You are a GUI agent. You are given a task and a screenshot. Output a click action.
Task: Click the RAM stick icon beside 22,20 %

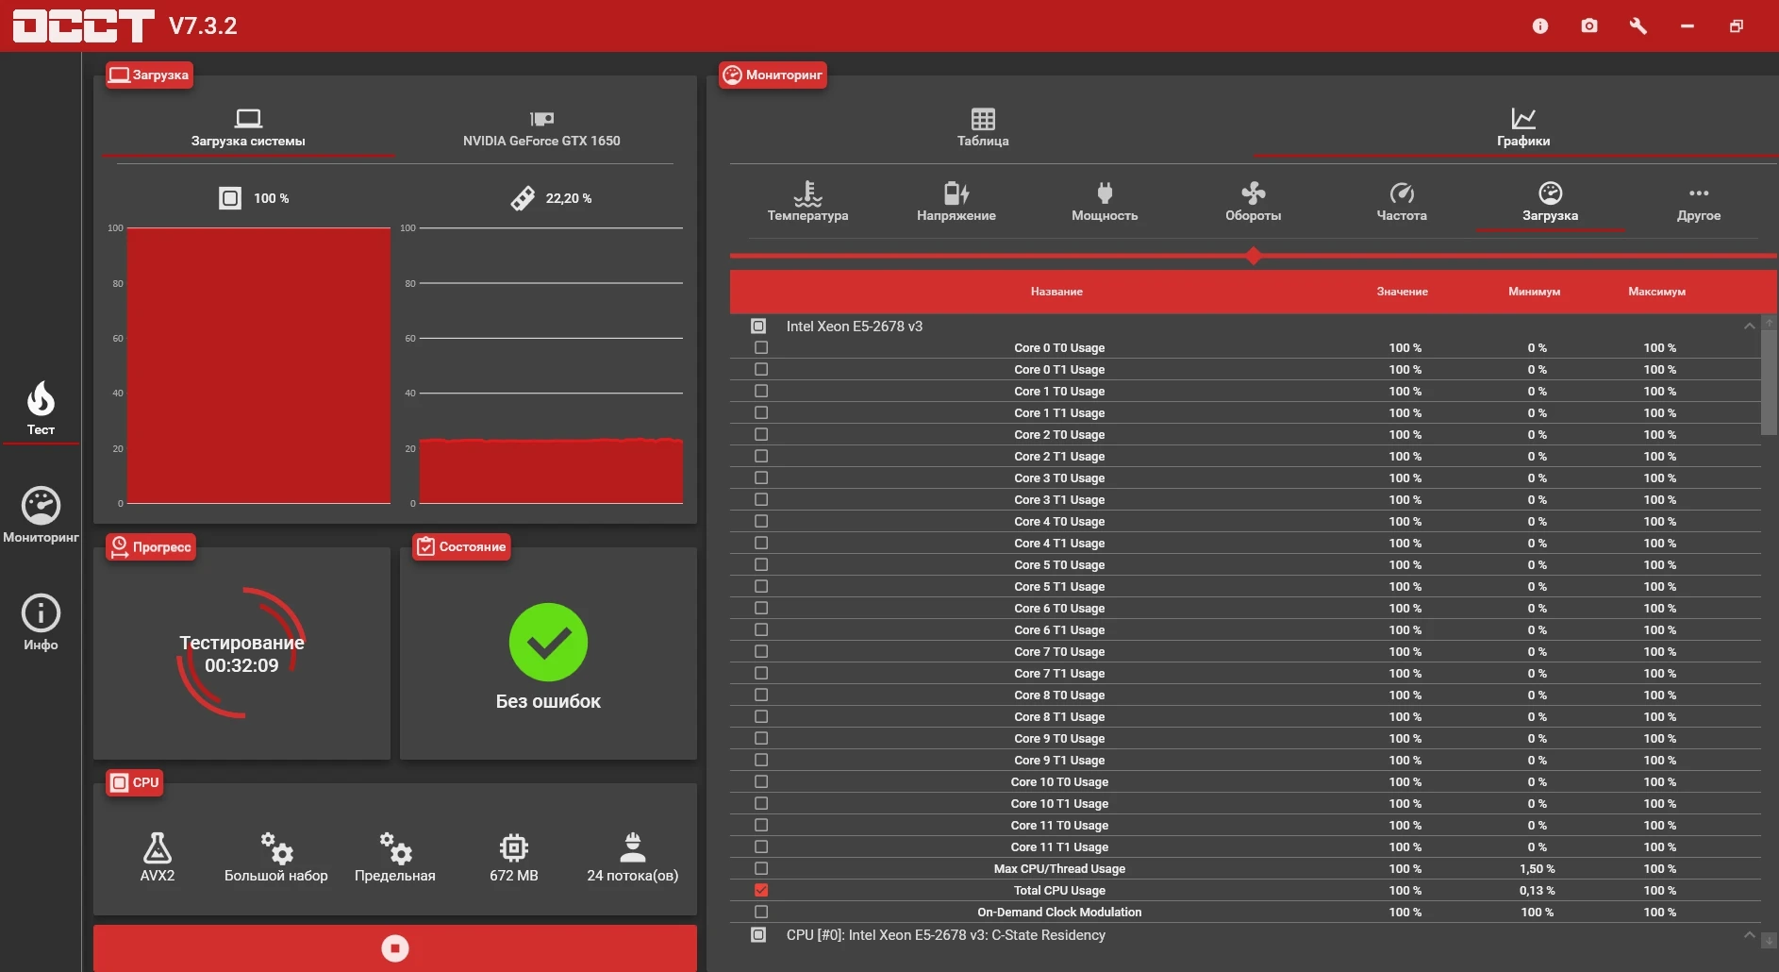pyautogui.click(x=523, y=198)
